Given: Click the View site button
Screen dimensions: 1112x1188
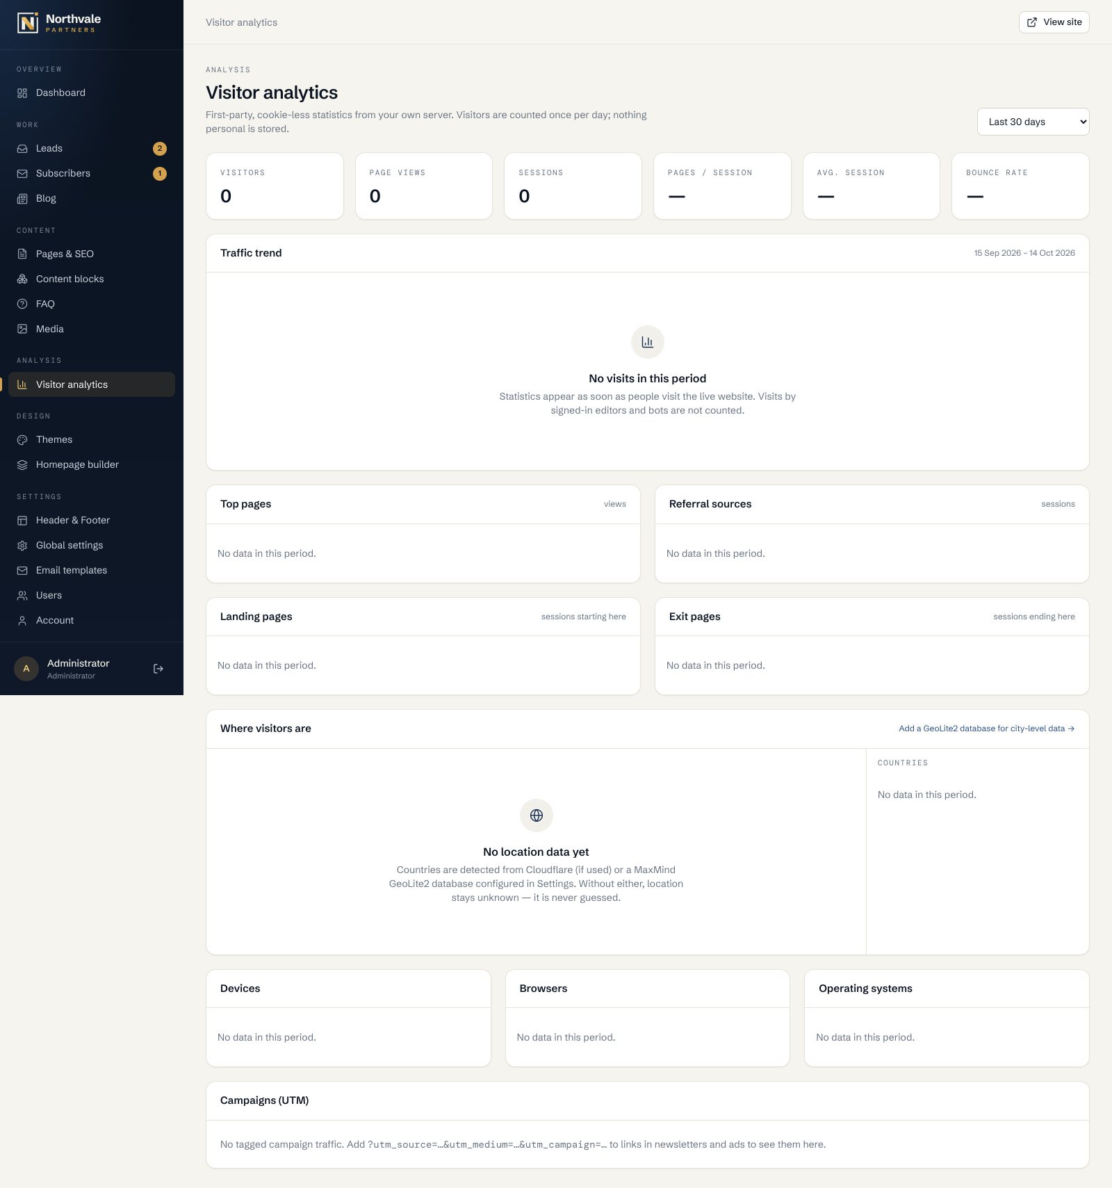Looking at the screenshot, I should [1054, 22].
